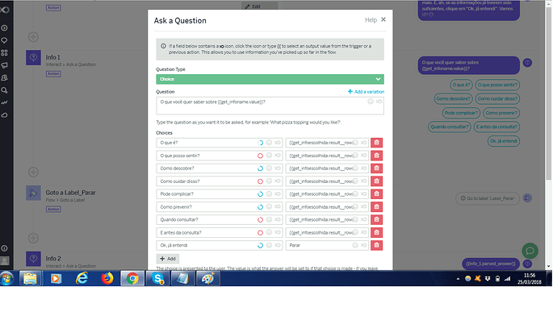Image resolution: width=557 pixels, height=312 pixels.
Task: Open the Help link in dialog header
Action: point(371,20)
